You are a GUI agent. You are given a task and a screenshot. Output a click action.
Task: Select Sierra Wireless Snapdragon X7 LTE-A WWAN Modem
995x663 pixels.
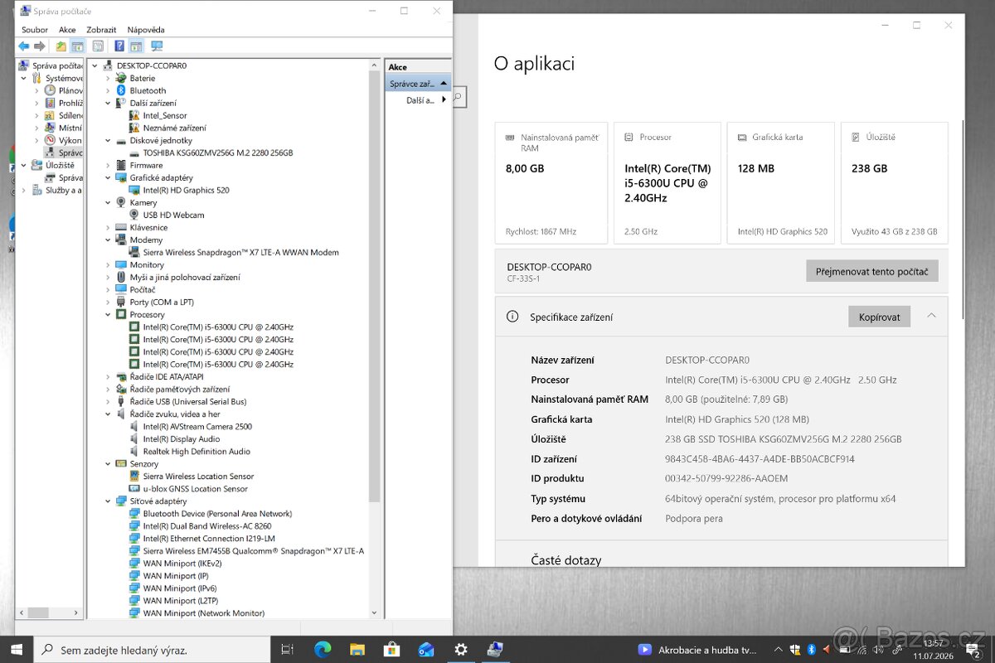(x=240, y=252)
